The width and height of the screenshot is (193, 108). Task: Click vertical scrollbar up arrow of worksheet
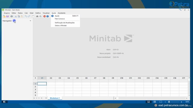coord(189,78)
